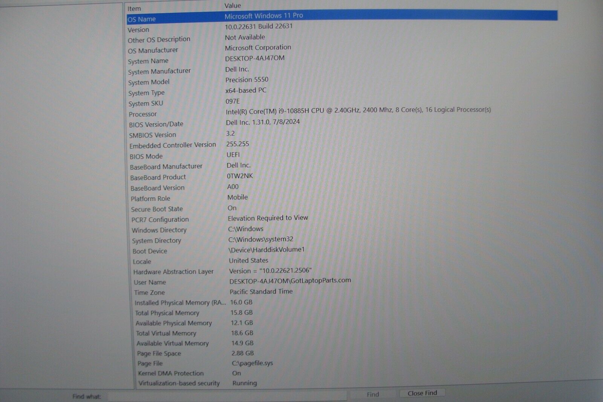The height and width of the screenshot is (402, 603).
Task: Click the Item column header
Action: pyautogui.click(x=134, y=8)
